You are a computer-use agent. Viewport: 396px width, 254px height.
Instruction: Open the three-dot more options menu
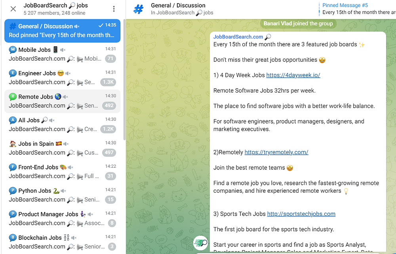coord(114,9)
